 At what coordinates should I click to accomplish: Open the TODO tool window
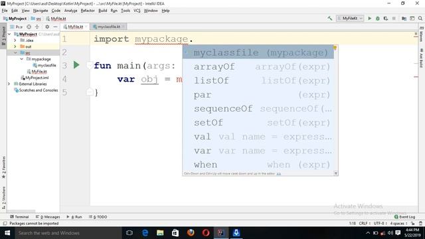(x=98, y=217)
